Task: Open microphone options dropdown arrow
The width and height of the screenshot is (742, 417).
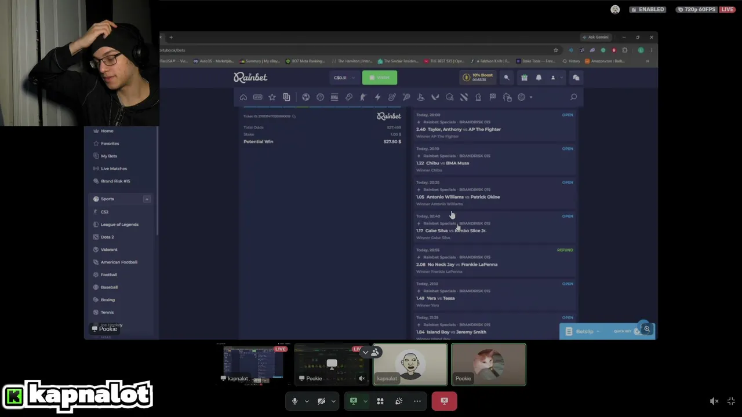Action: (x=307, y=401)
